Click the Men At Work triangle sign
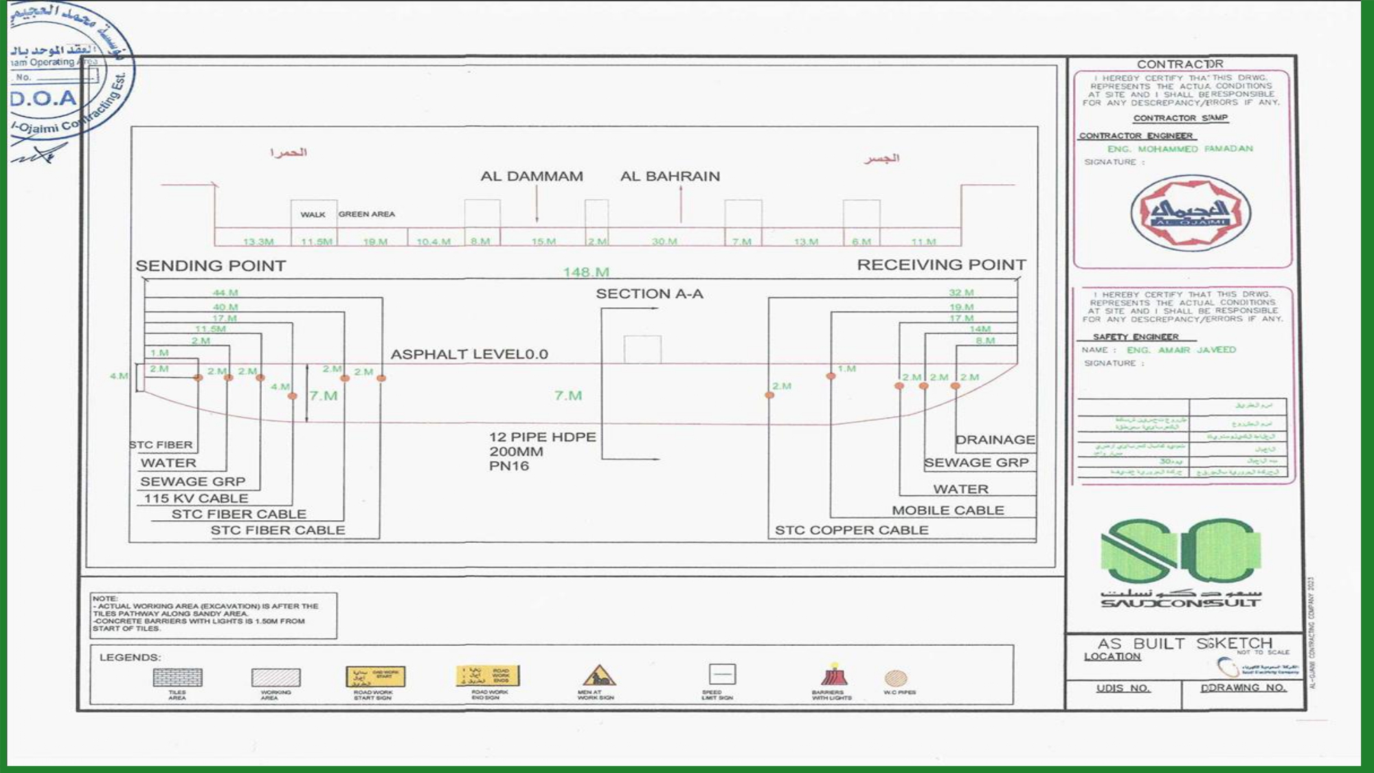 coord(598,676)
